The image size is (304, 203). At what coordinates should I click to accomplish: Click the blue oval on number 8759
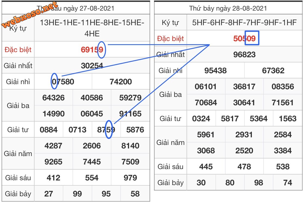pyautogui.click(x=109, y=129)
